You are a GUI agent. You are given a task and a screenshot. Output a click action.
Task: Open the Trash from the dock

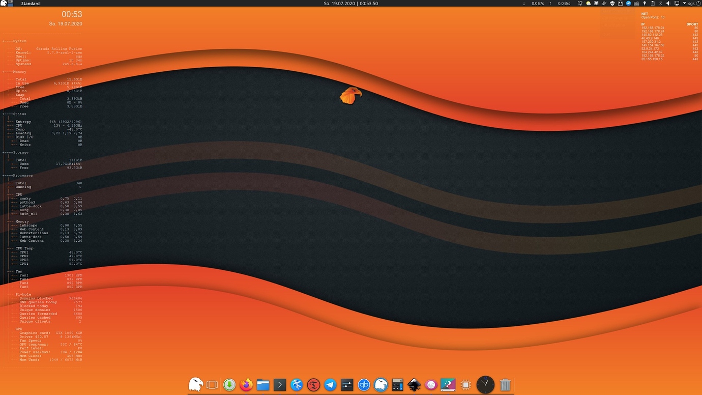pyautogui.click(x=504, y=384)
